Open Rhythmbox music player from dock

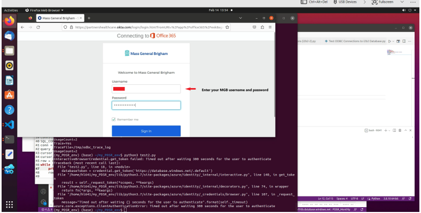pos(10,65)
